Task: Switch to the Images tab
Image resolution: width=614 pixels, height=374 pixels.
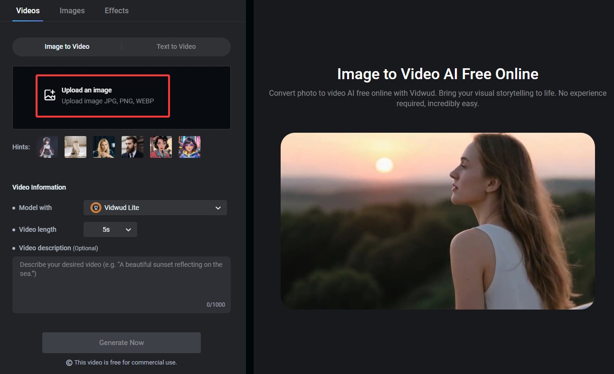Action: pyautogui.click(x=72, y=10)
